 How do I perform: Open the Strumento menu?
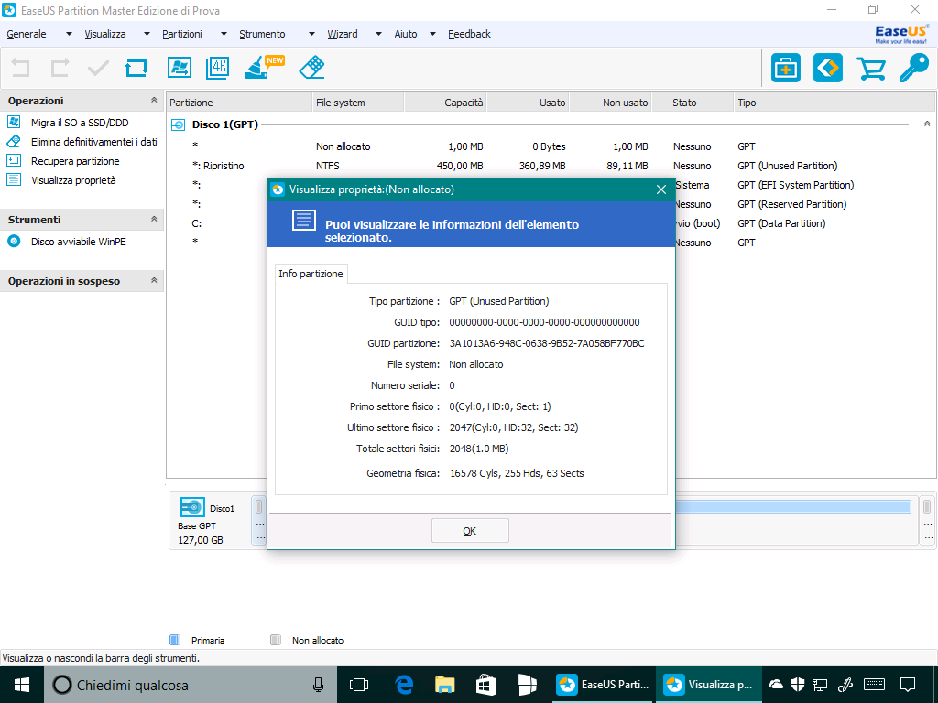[262, 34]
